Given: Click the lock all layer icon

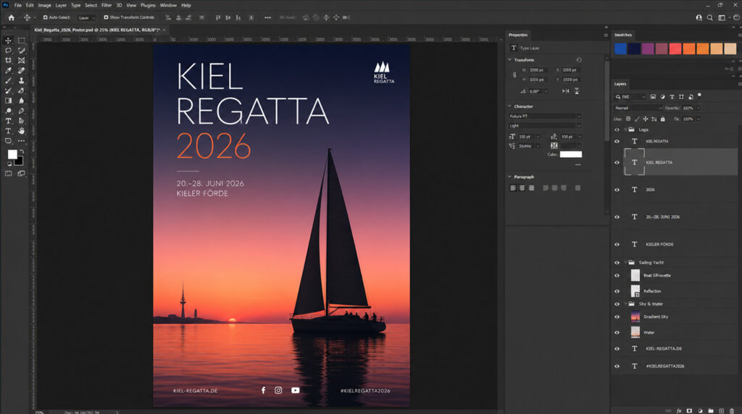Looking at the screenshot, I should (662, 119).
